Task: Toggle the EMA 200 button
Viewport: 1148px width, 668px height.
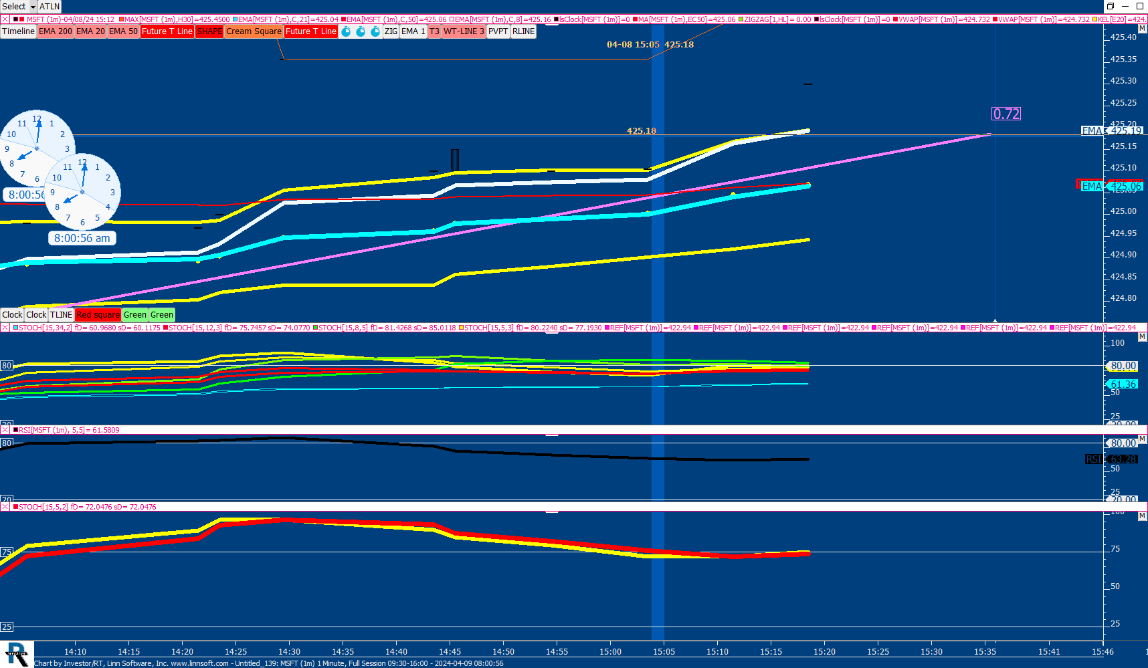Action: pyautogui.click(x=56, y=31)
